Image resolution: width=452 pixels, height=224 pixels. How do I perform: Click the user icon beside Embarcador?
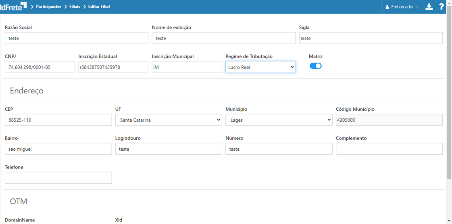click(387, 7)
